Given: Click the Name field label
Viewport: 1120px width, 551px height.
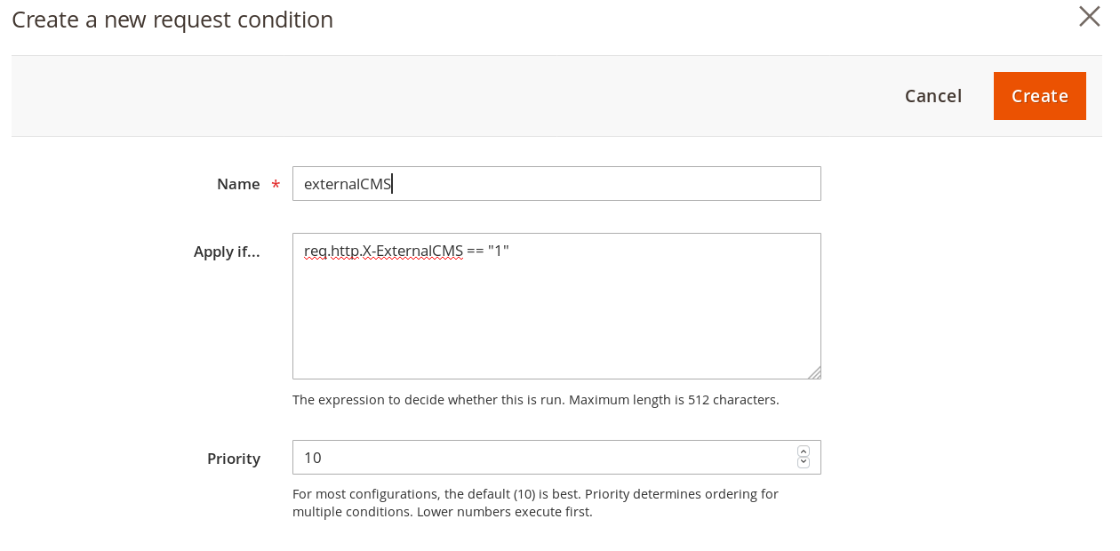Looking at the screenshot, I should point(238,184).
